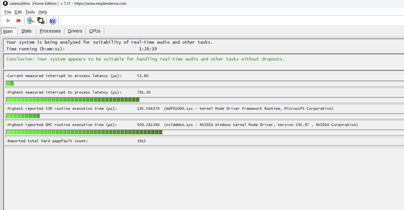Open the File menu
404x210 pixels.
8,12
